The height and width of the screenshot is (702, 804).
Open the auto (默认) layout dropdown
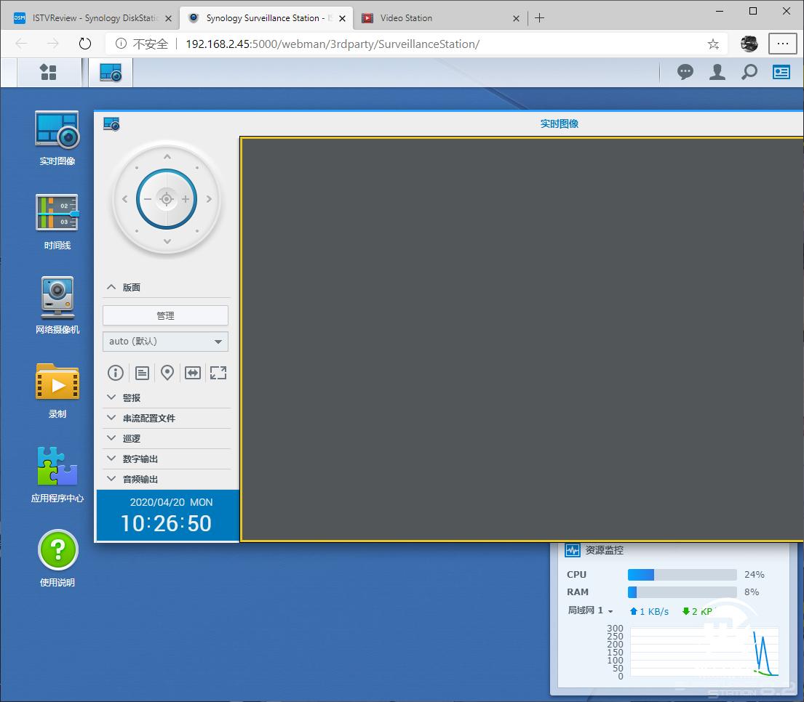pyautogui.click(x=165, y=342)
